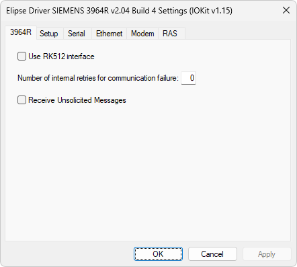Screen dimensions: 297x267
Task: Confirm settings with the OK button
Action: [x=158, y=254]
